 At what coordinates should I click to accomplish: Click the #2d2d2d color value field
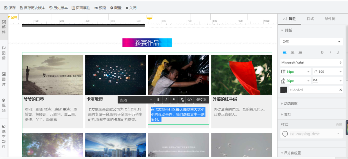coord(313,90)
